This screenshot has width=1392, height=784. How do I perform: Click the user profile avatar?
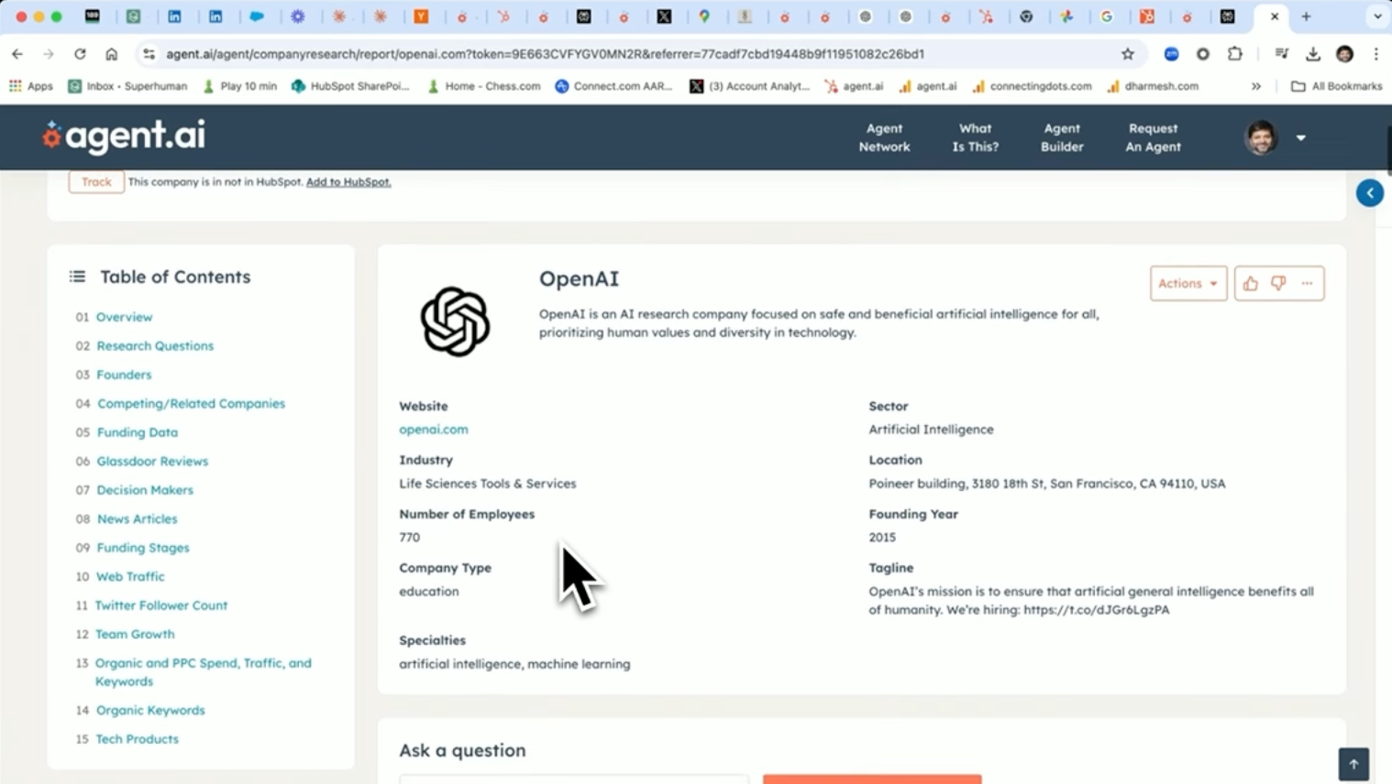click(1261, 137)
